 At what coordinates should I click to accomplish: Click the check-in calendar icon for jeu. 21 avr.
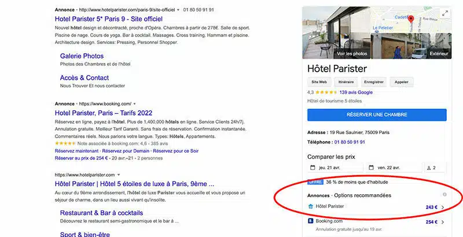point(313,168)
